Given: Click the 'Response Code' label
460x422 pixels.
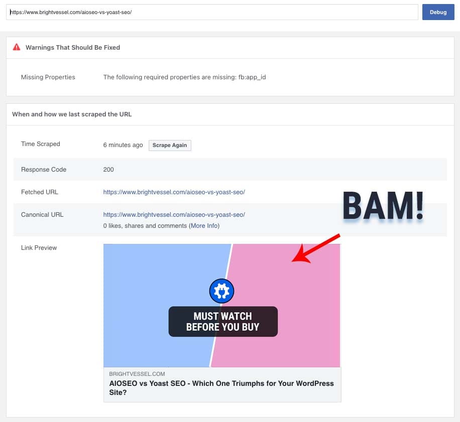Looking at the screenshot, I should coord(44,170).
